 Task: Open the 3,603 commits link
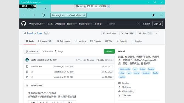tap(104, 60)
